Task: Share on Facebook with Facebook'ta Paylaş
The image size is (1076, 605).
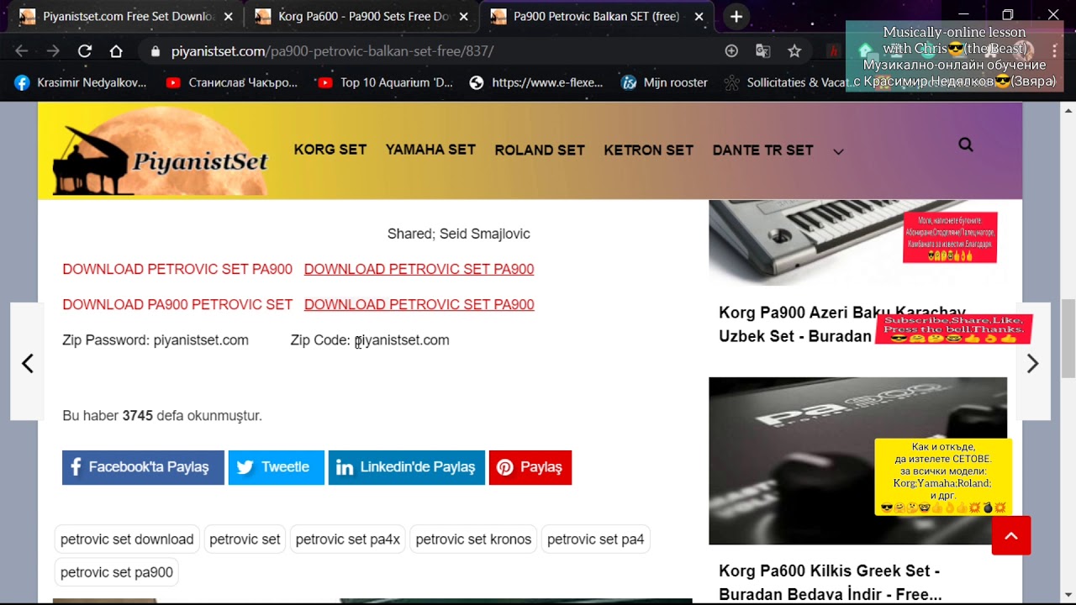Action: coord(143,467)
